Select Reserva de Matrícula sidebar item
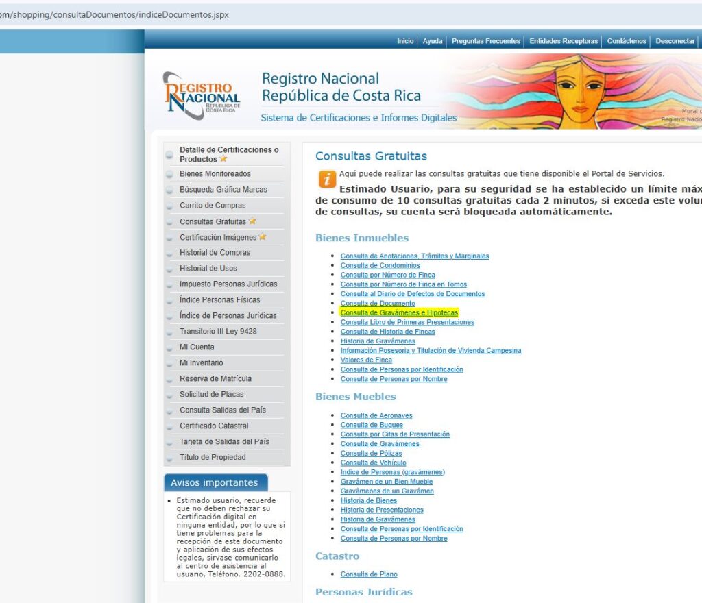The width and height of the screenshot is (702, 603). [x=216, y=378]
